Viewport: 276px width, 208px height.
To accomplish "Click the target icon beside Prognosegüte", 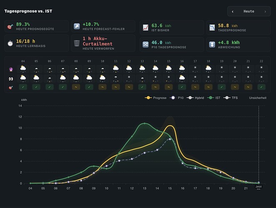I will point(10,27).
